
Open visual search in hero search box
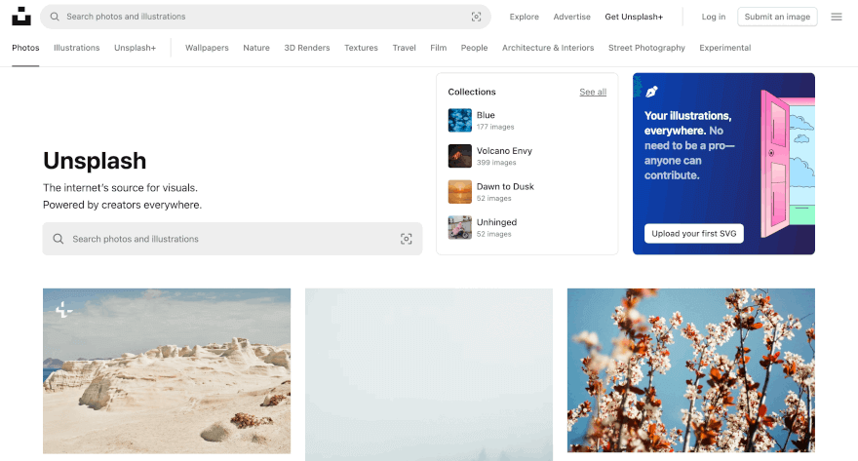point(406,239)
